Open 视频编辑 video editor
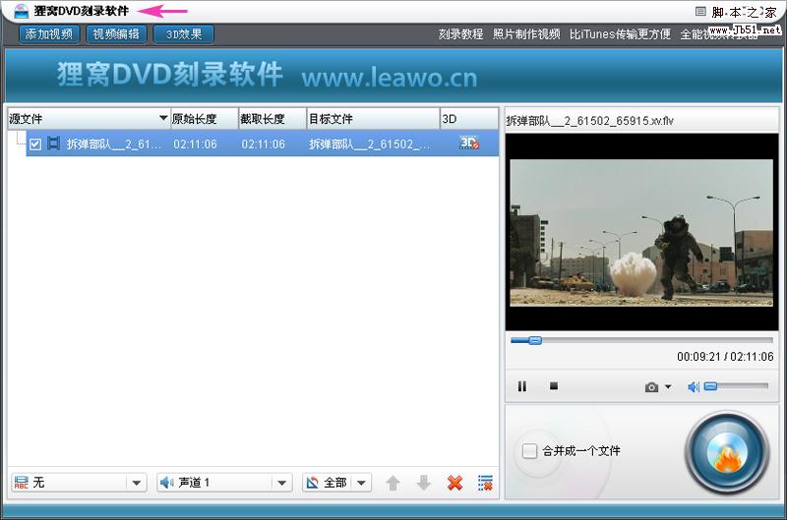Viewport: 787px width, 520px height. pos(116,34)
